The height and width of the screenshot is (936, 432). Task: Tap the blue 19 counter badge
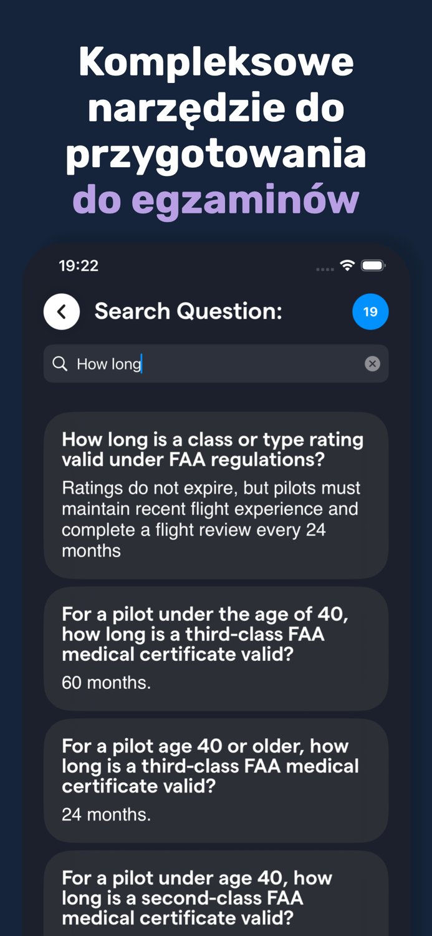coord(370,311)
